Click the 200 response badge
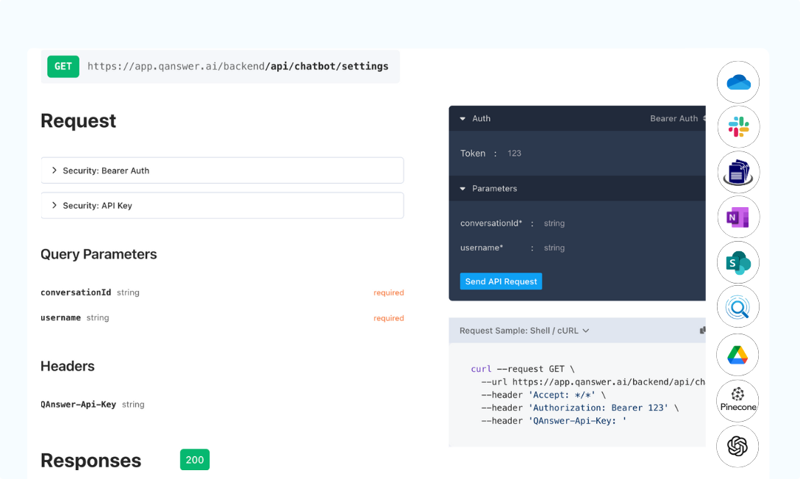The width and height of the screenshot is (800, 479). pos(194,459)
